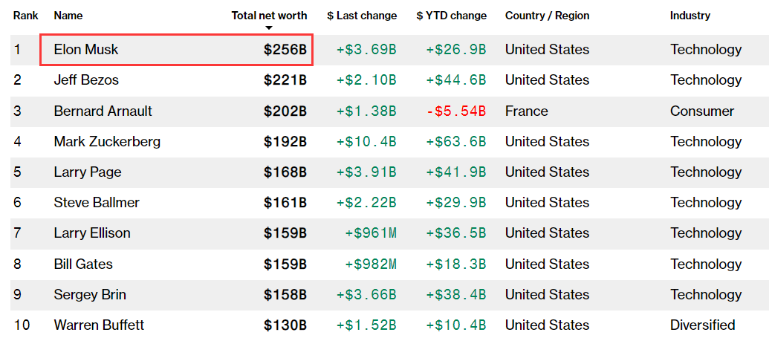Click the sort arrow under Total net worth
This screenshot has width=769, height=338.
[x=268, y=28]
